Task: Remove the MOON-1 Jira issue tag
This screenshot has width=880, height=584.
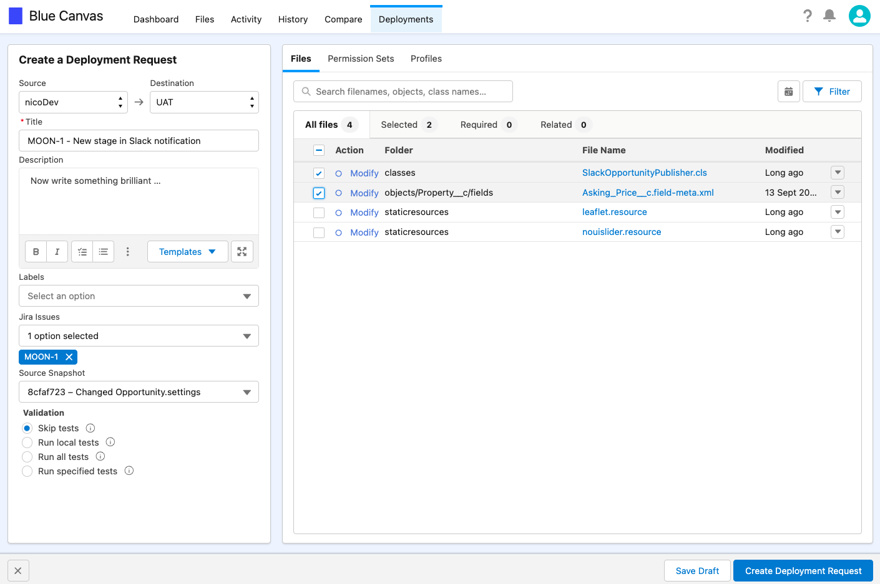Action: point(69,357)
